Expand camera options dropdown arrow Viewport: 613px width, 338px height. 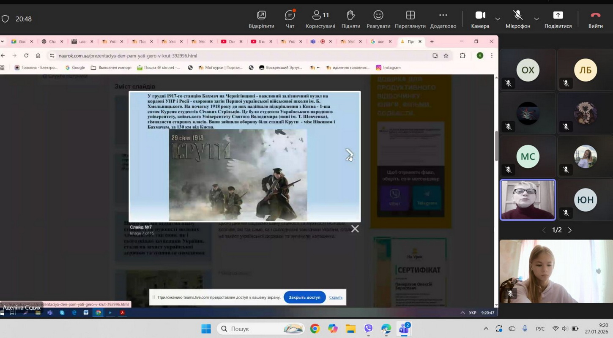pos(498,19)
